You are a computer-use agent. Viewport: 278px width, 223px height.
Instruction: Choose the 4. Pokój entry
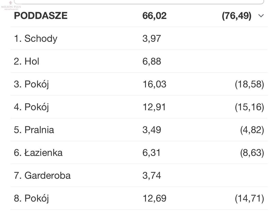pos(139,107)
